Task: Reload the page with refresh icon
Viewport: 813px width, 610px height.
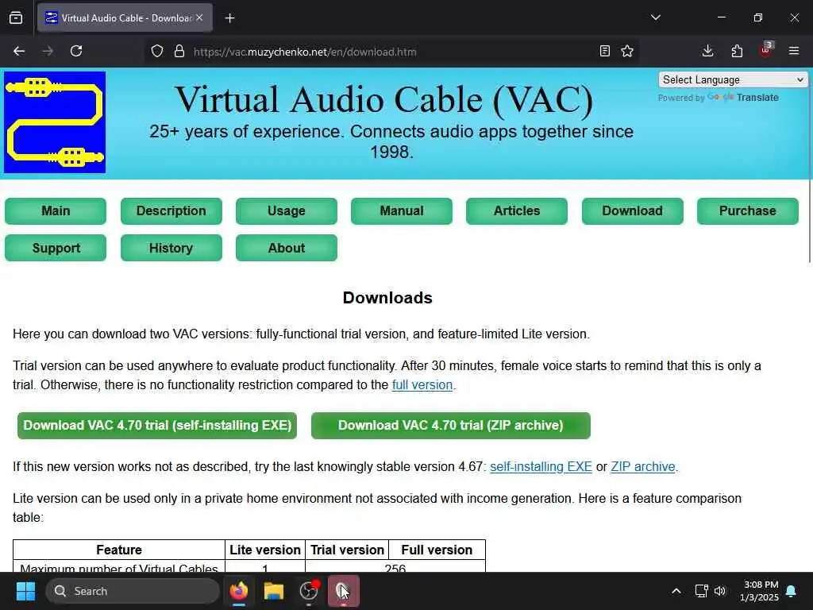Action: pos(76,52)
